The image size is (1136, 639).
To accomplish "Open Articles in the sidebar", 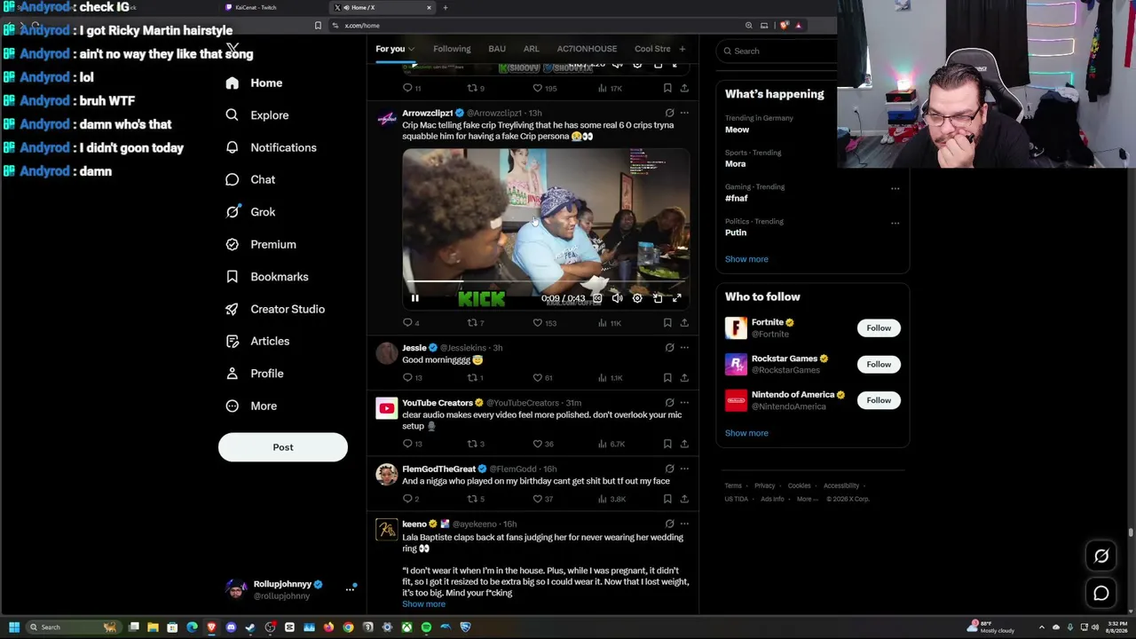I will 257,341.
